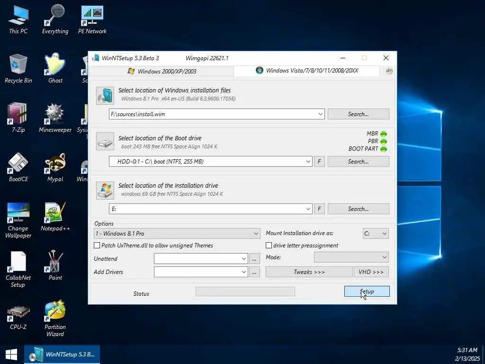Click the WinNTSetup title bar app icon
485x364 pixels.
[96, 58]
